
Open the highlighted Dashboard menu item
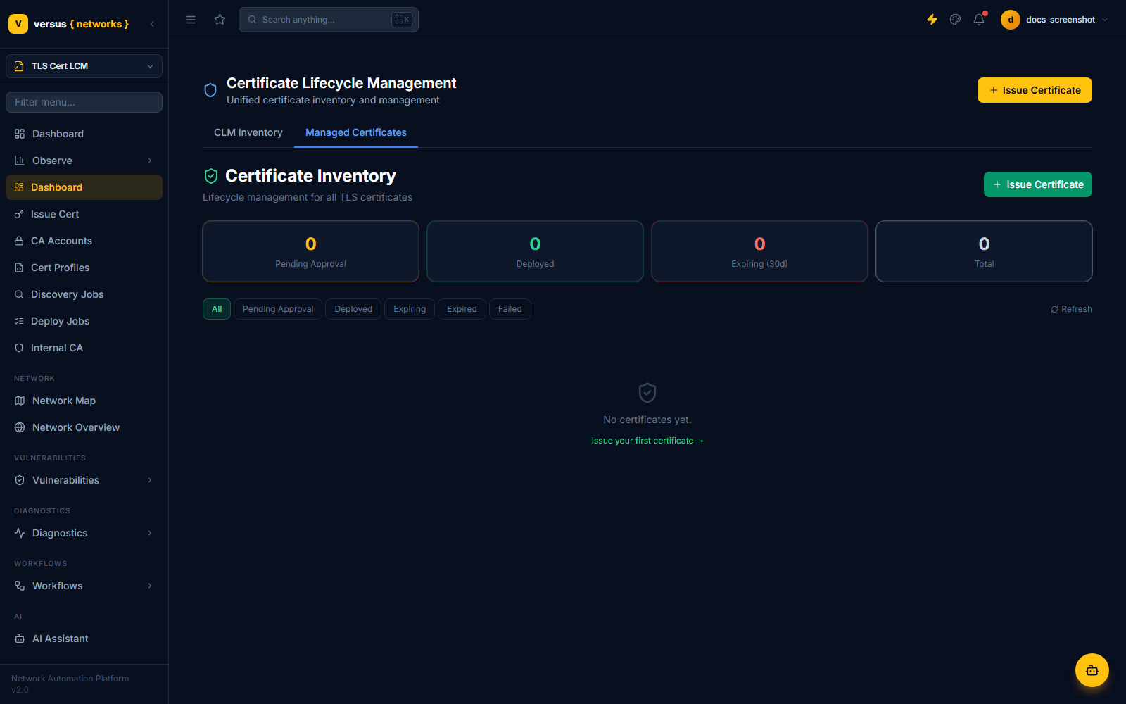(x=84, y=187)
